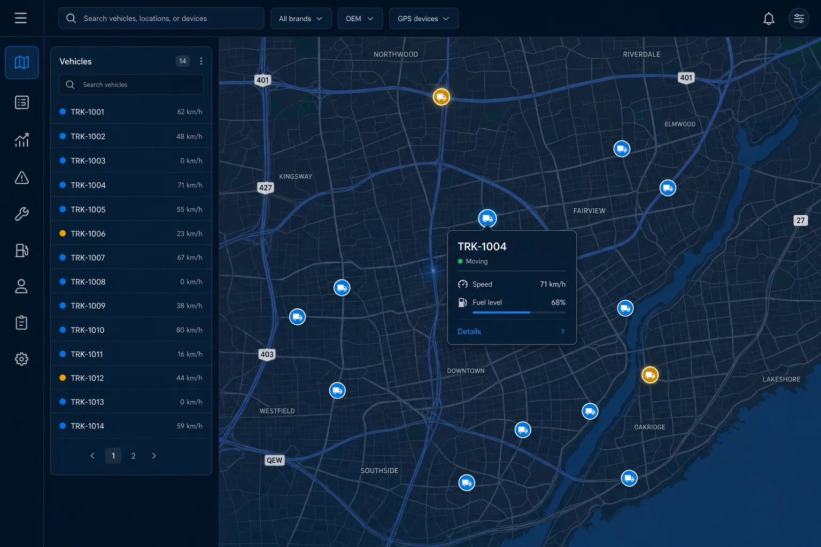Select TRK-1008 in vehicle list
The width and height of the screenshot is (821, 547).
click(131, 282)
